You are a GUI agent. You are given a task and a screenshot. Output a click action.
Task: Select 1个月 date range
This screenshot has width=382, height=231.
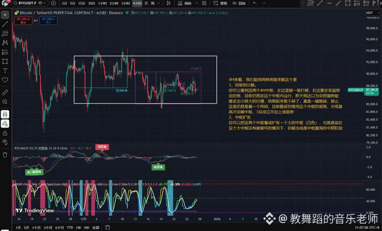click(x=36, y=228)
